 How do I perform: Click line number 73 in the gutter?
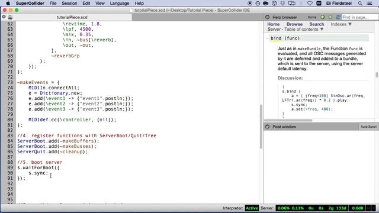[x=10, y=82]
